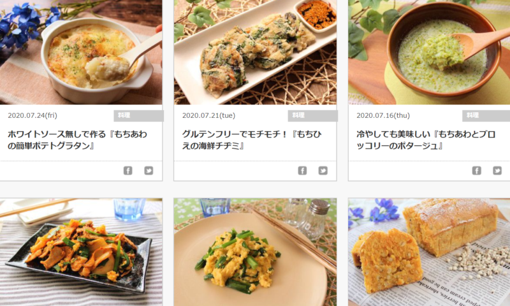Click the 料理 tag on the 2020.07.21 card

(313, 116)
